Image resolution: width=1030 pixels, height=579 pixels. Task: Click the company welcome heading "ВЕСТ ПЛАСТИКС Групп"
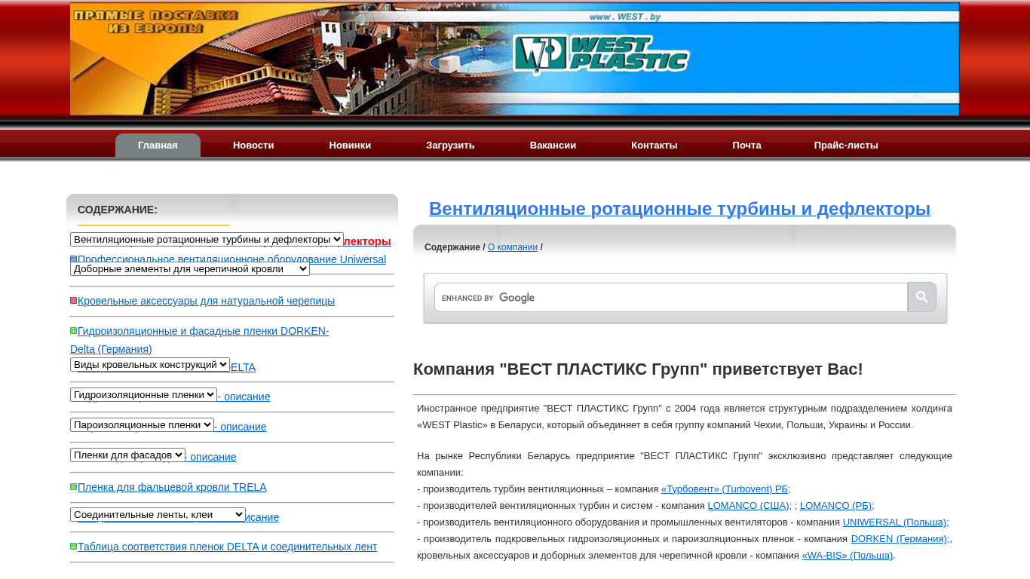point(638,369)
